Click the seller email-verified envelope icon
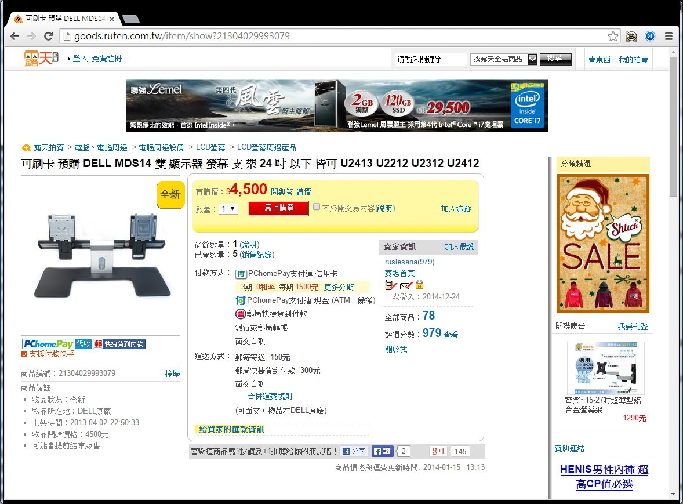Viewport: 683px width, 504px height. tap(406, 286)
